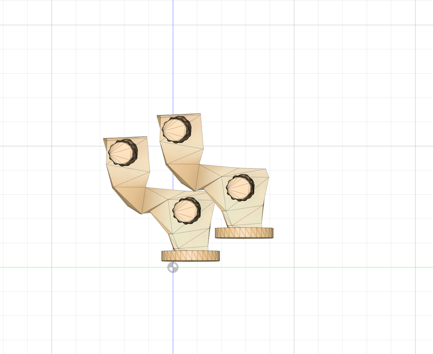Select the rightmost circular knob face
This screenshot has height=354, width=433.
239,187
